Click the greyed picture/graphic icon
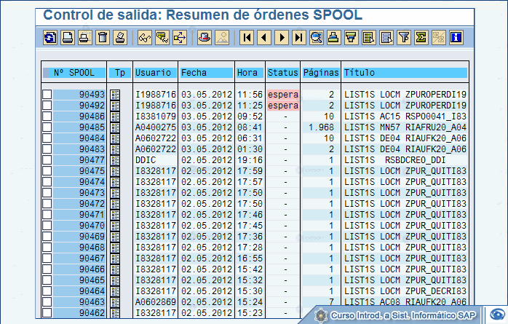Screen dimensions: 508x324 [x=222, y=38]
